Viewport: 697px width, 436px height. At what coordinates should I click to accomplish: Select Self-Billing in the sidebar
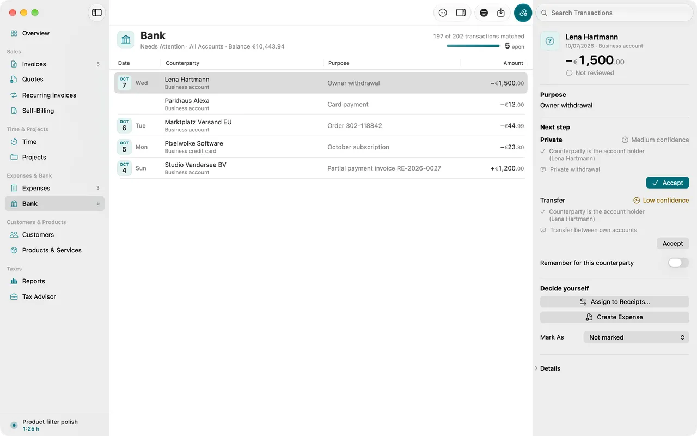coord(54,111)
